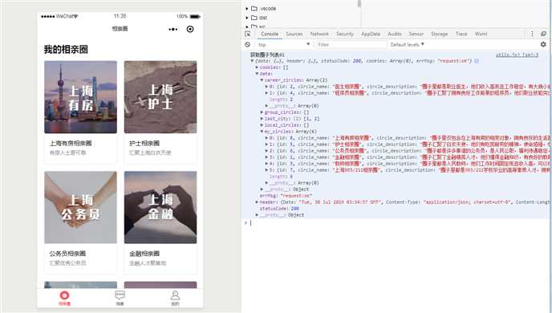This screenshot has height=313, width=552.
Task: Tap the 公务员相亲圈 card title
Action: point(67,254)
